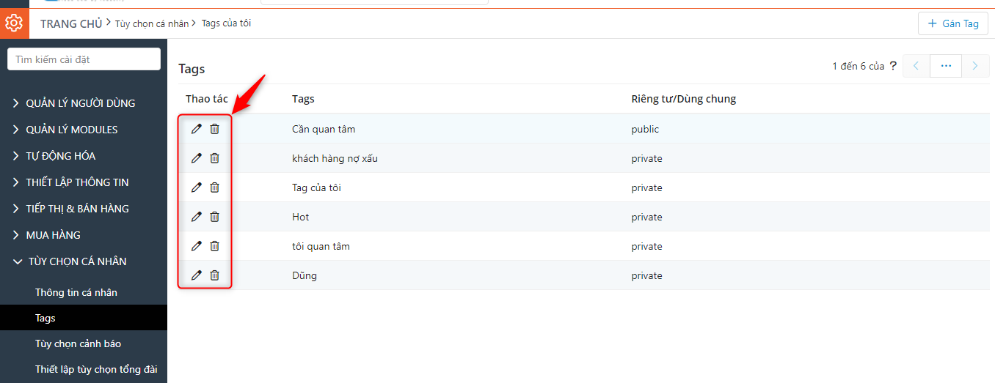Click "Tags của tôi" breadcrumb
The width and height of the screenshot is (995, 383).
(227, 23)
